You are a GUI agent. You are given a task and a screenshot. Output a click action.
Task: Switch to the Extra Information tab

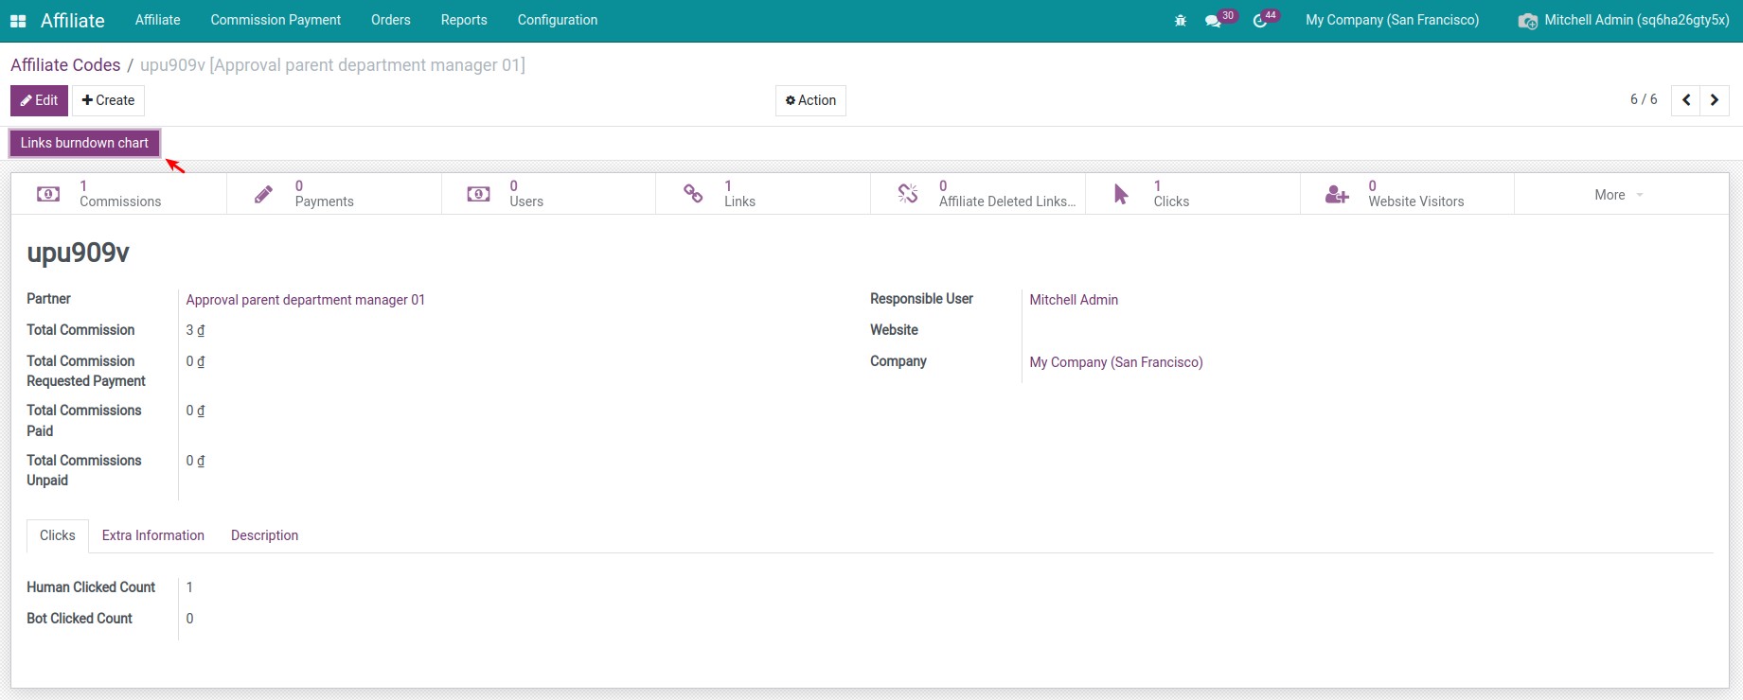click(x=153, y=535)
